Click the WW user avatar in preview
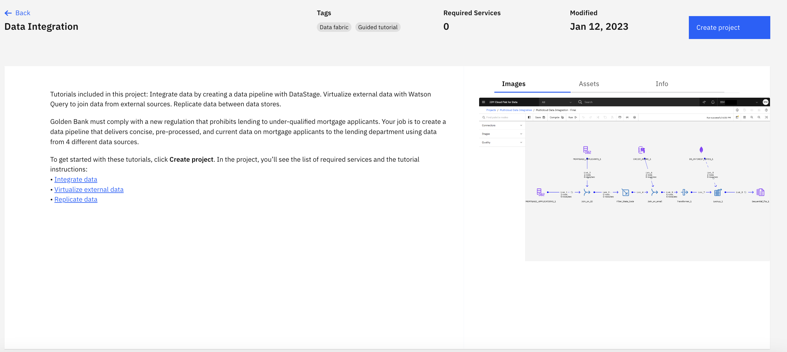 click(x=765, y=102)
